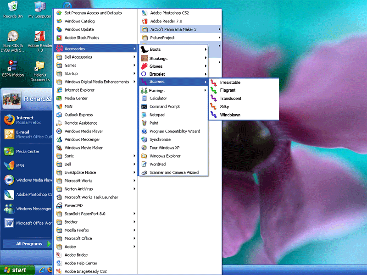Open Windows Messenger in start menu left pane
This screenshot has width=367, height=275.
click(x=28, y=209)
